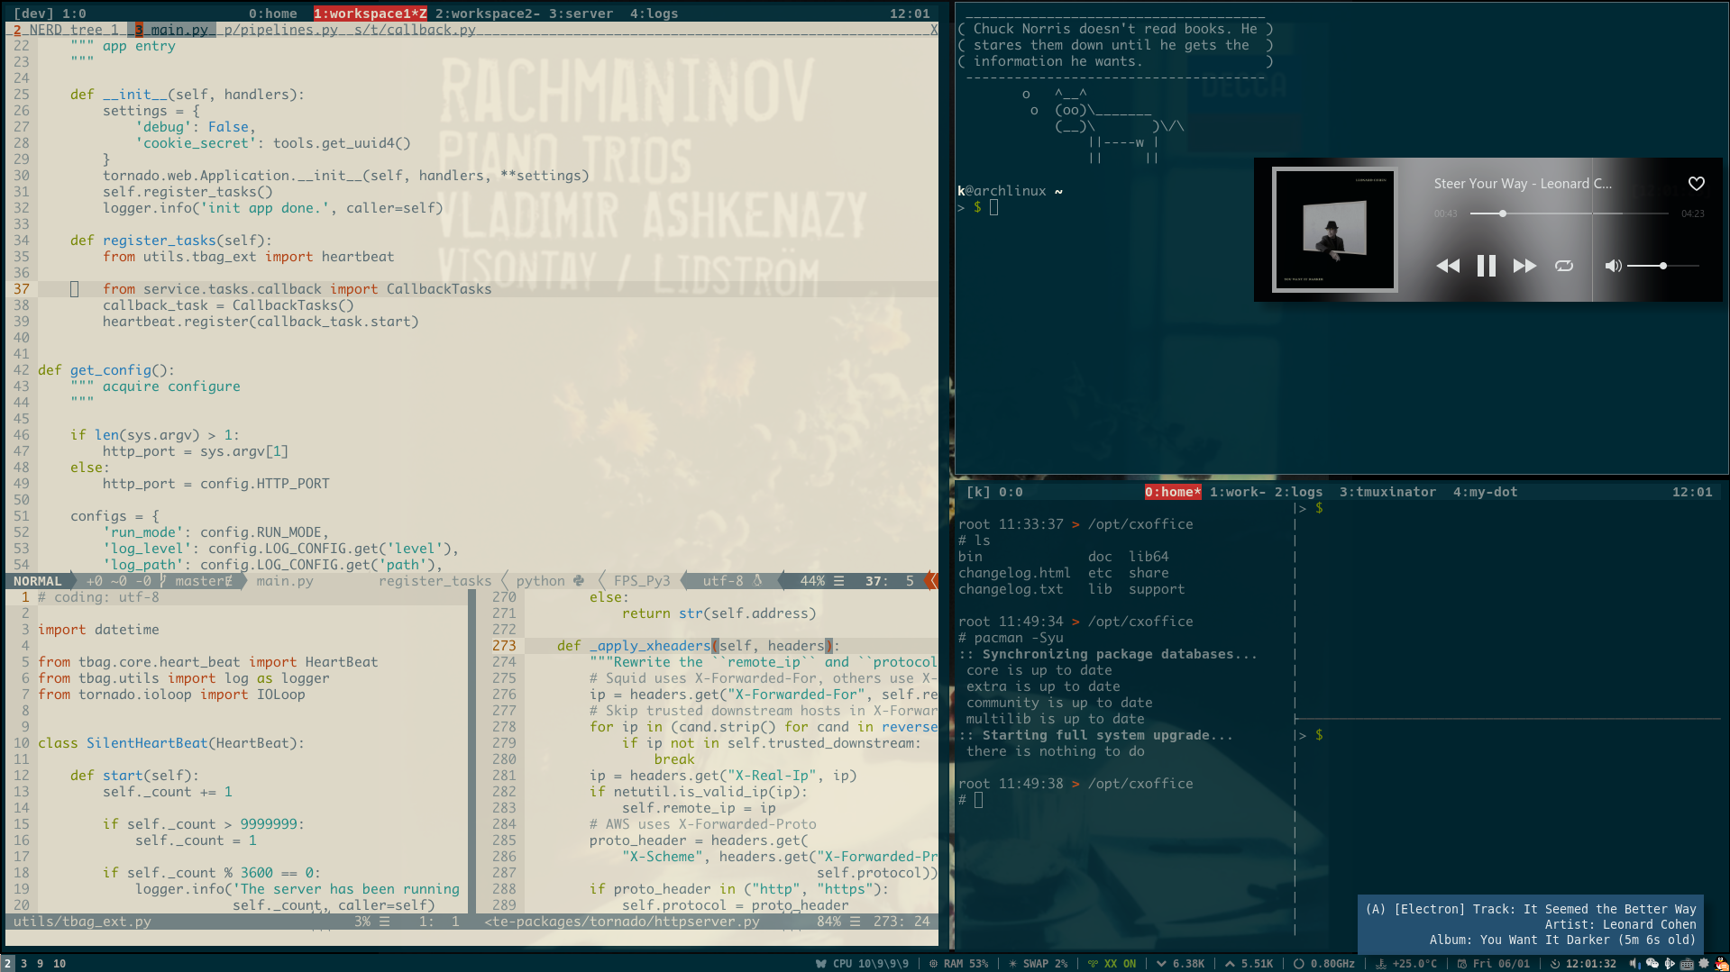Switch to workspace 10 in bar

59,963
